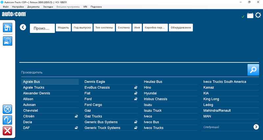Select Ford Cargo entry
The width and height of the screenshot is (263, 140).
tap(111, 105)
